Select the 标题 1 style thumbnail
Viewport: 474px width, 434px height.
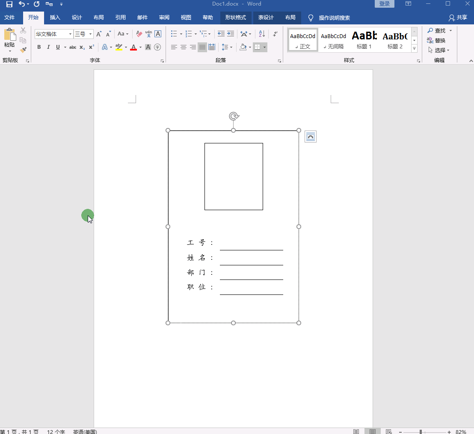click(x=364, y=40)
